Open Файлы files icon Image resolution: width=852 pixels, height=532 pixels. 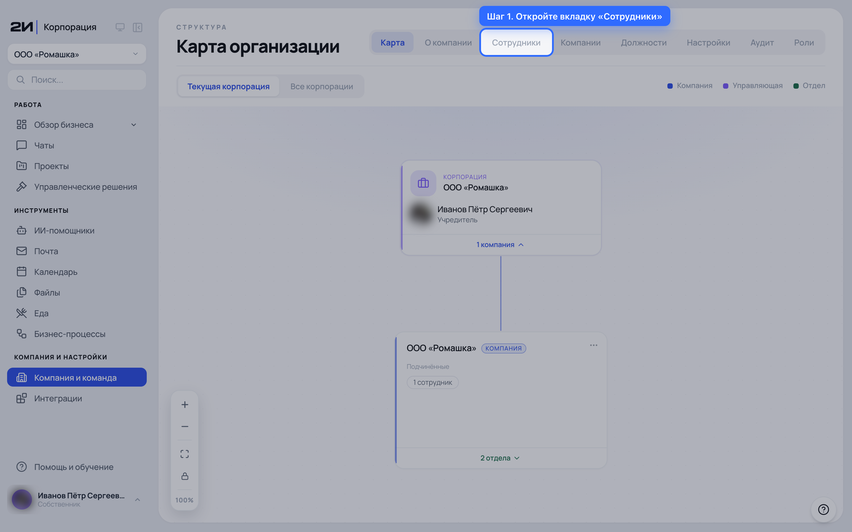pyautogui.click(x=22, y=292)
